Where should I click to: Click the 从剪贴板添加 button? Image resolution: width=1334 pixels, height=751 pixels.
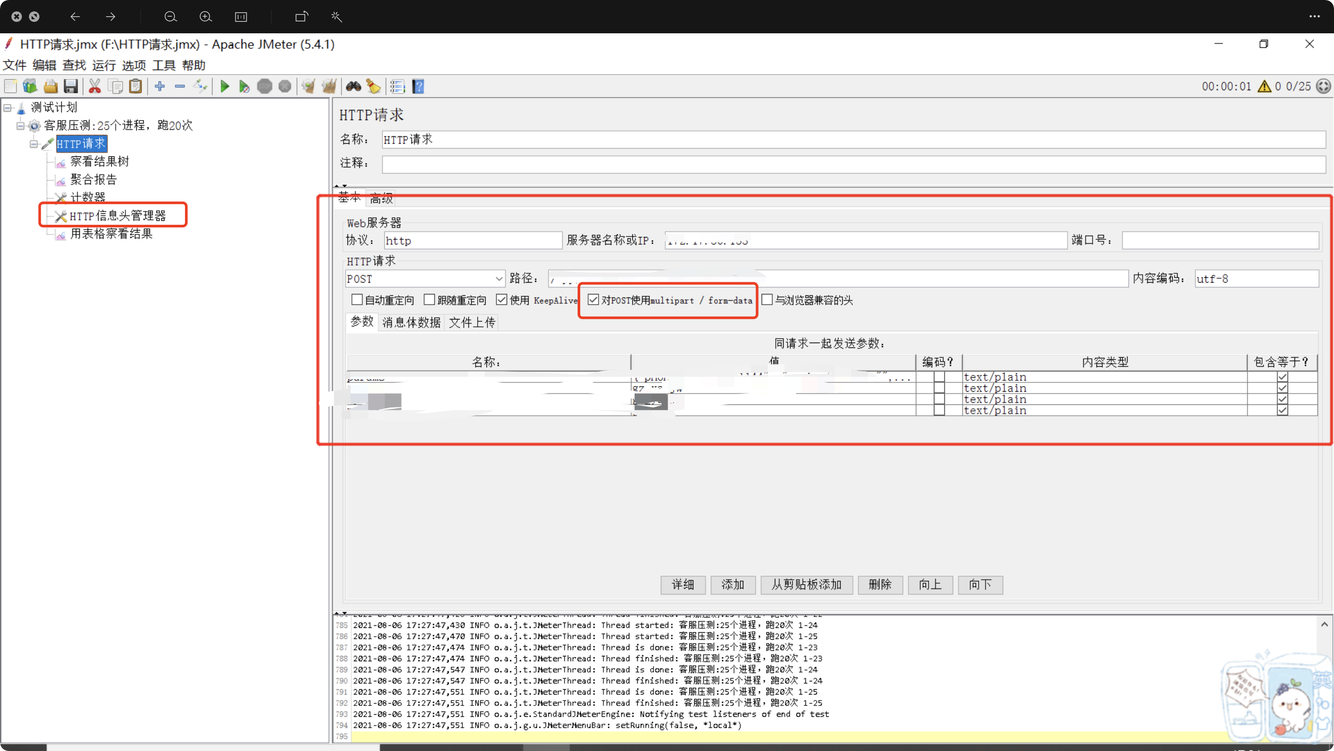(x=806, y=585)
